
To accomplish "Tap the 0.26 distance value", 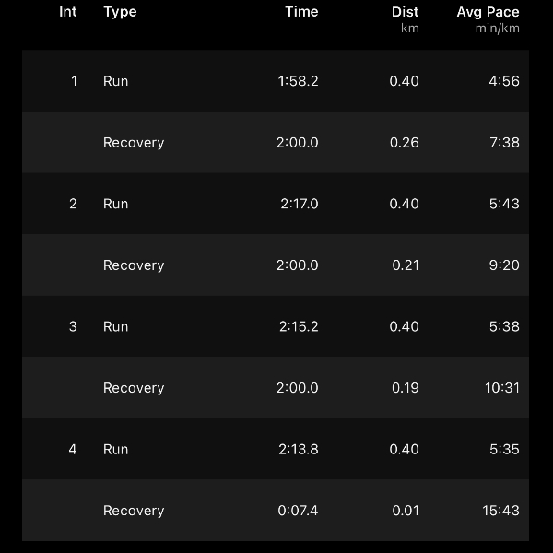I will click(405, 143).
